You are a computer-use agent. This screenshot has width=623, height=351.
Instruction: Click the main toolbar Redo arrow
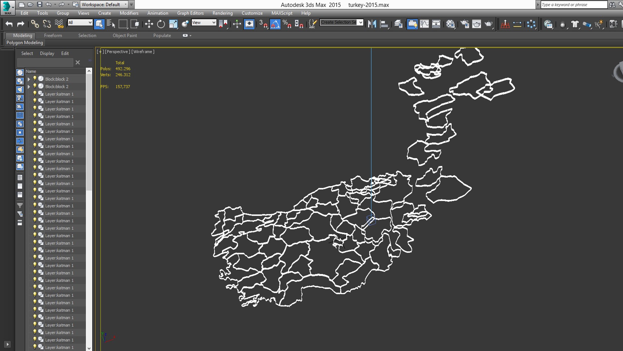click(20, 24)
